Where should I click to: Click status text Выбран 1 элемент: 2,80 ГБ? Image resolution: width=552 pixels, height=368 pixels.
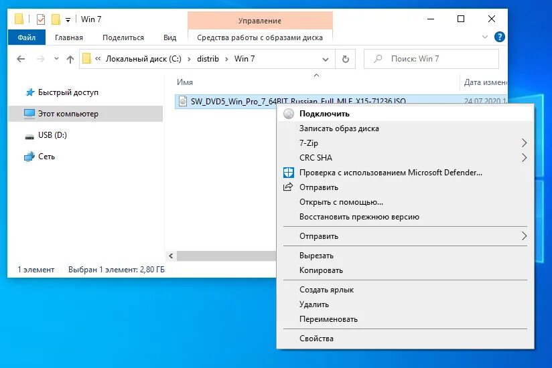tap(116, 270)
